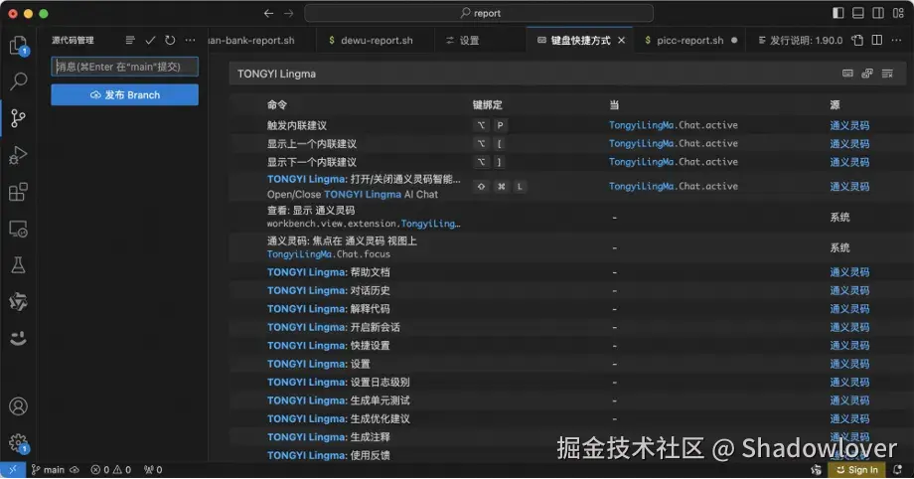Click the TONGYI Lingma keybindings search field
The height and width of the screenshot is (479, 914).
(x=533, y=74)
